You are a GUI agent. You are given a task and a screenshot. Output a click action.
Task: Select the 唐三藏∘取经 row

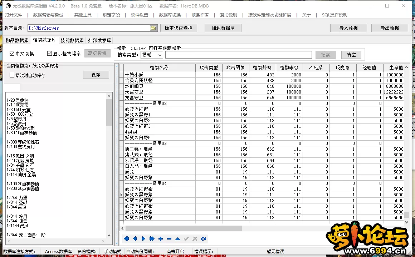(x=264, y=149)
